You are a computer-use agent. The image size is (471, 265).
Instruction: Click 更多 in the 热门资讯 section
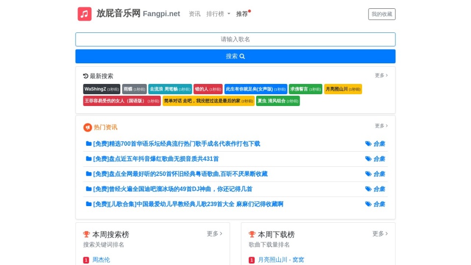[x=381, y=126]
